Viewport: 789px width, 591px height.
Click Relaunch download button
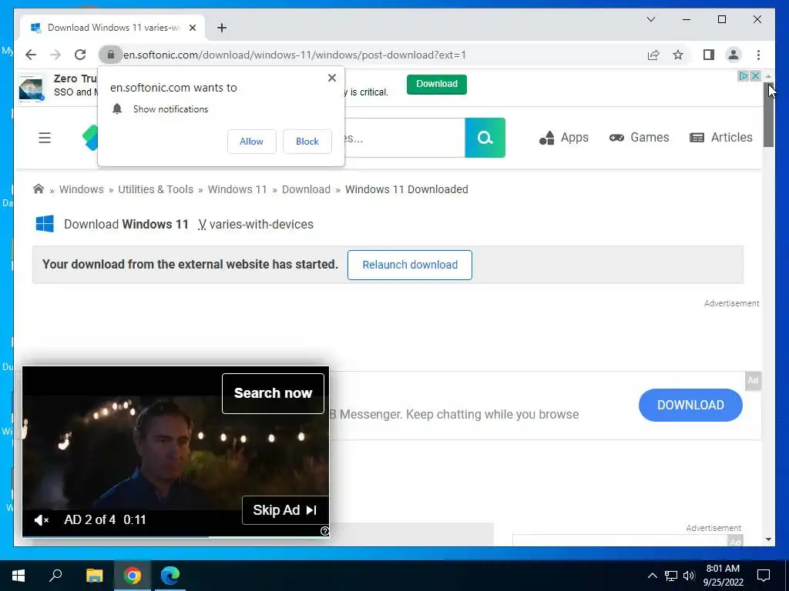pos(410,265)
